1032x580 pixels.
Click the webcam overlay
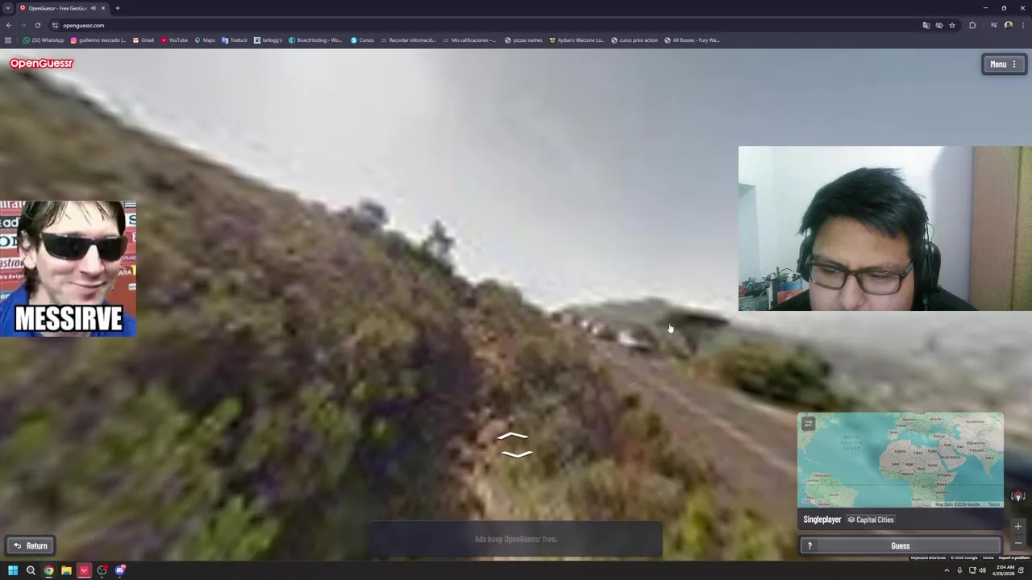[x=884, y=229]
